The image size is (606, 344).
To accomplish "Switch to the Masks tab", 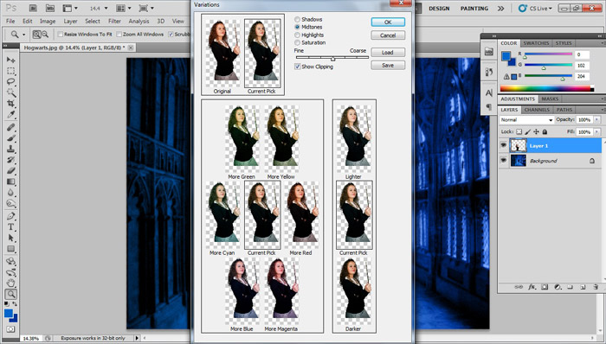I will click(x=550, y=99).
